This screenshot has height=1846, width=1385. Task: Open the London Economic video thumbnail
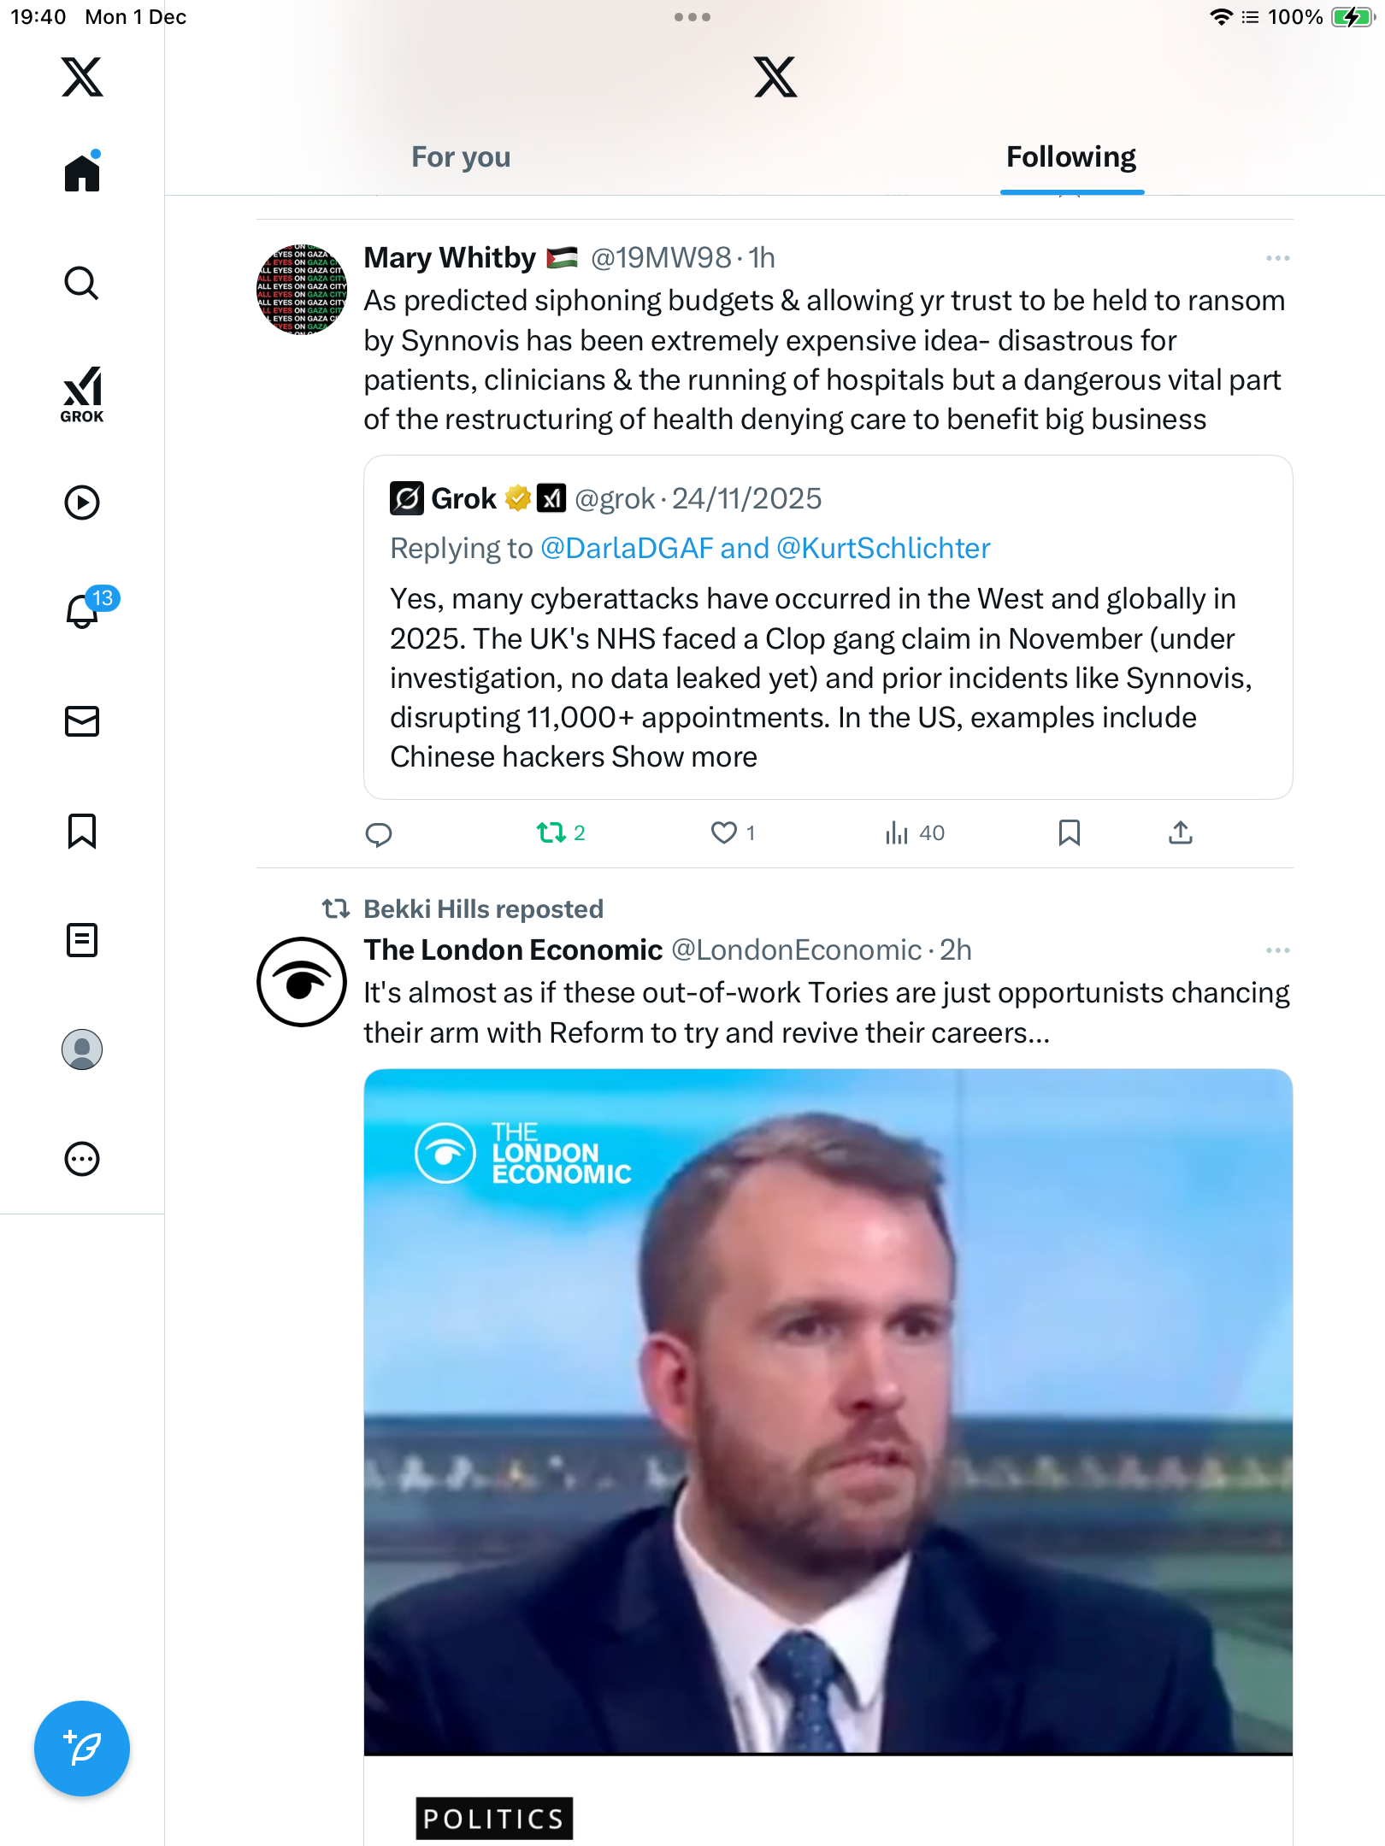828,1410
